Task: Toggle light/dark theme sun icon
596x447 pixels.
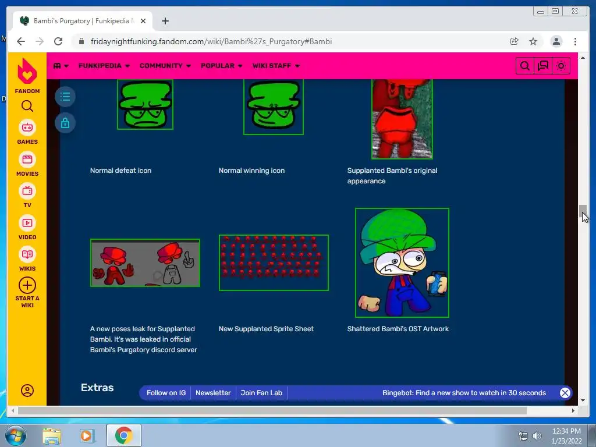Action: 561,66
